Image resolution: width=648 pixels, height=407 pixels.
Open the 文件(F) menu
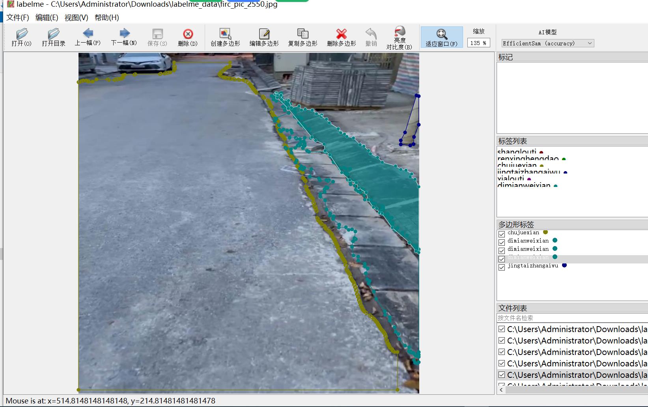click(x=18, y=18)
